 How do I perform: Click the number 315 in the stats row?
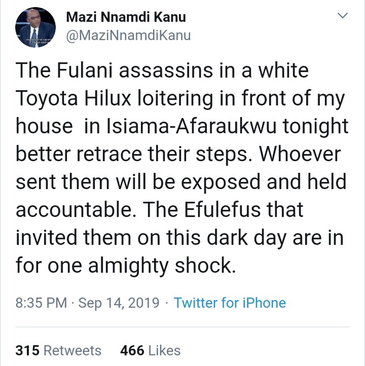[x=27, y=350]
